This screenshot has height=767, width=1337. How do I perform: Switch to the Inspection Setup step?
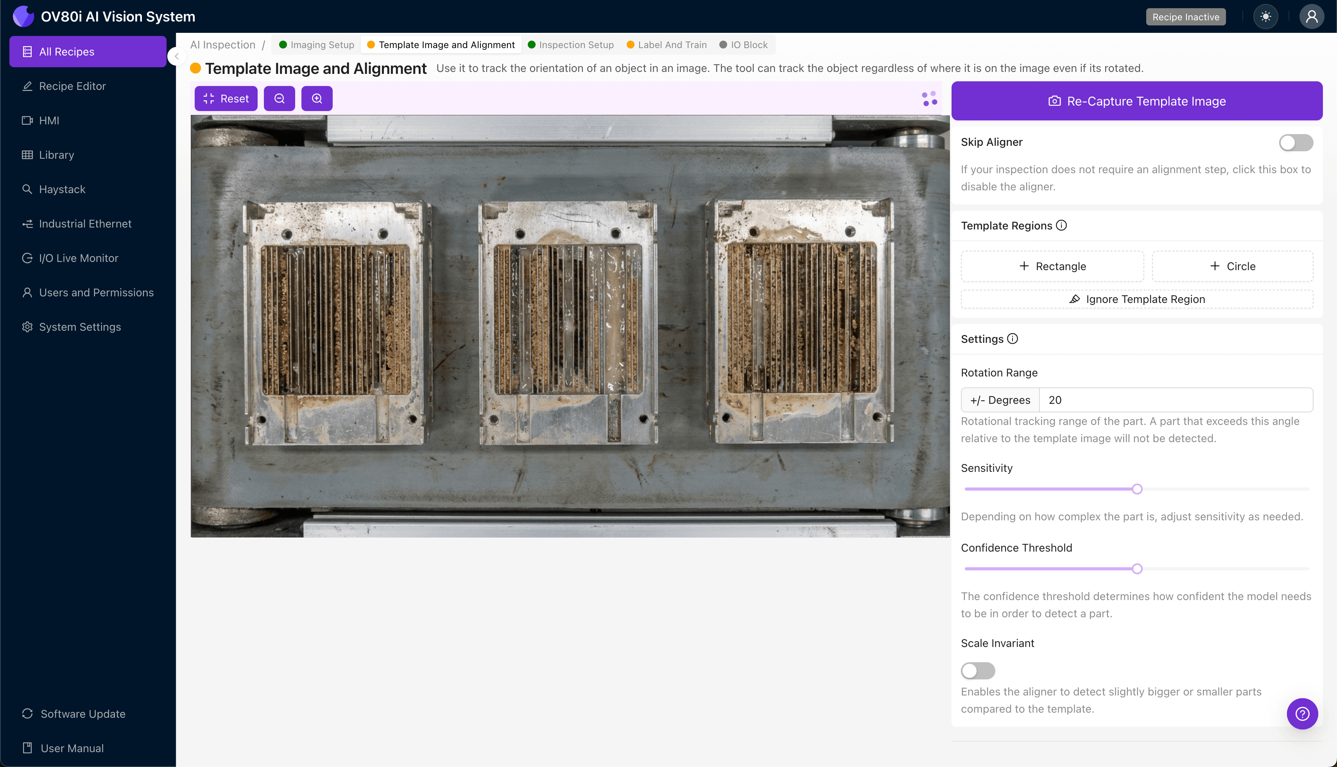pyautogui.click(x=571, y=45)
